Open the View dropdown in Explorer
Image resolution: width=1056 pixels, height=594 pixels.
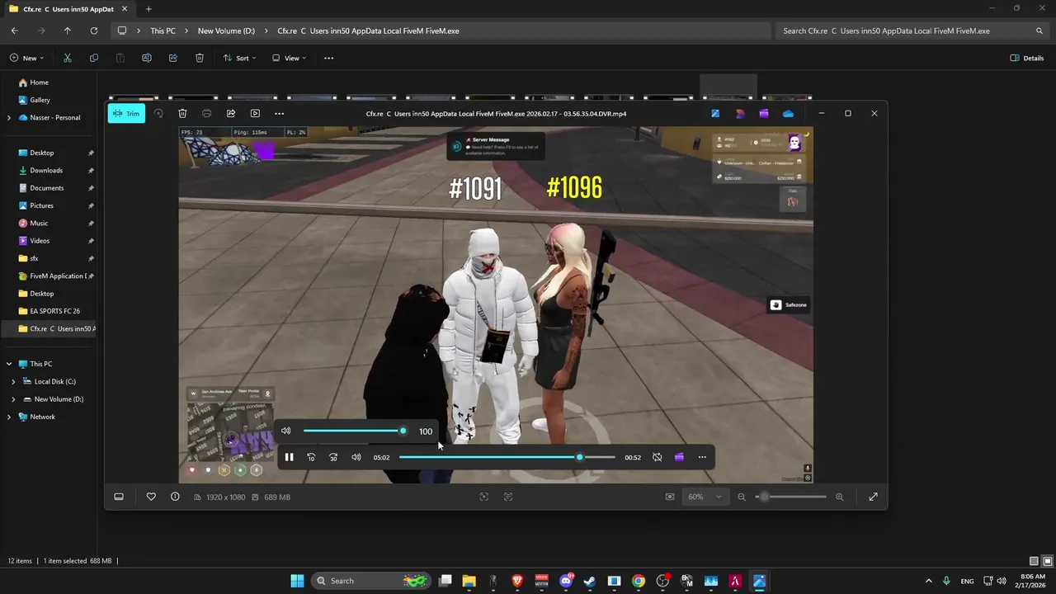(290, 58)
